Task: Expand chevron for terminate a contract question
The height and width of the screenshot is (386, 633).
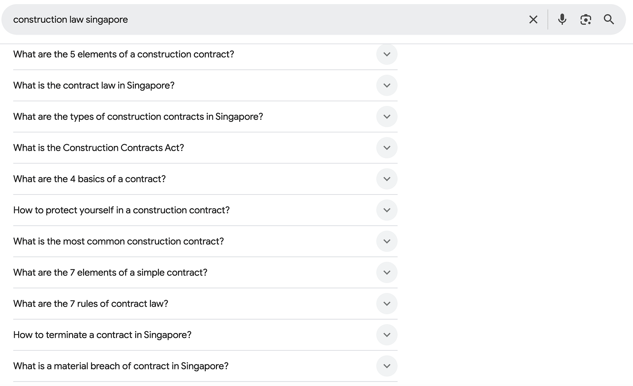Action: 387,335
